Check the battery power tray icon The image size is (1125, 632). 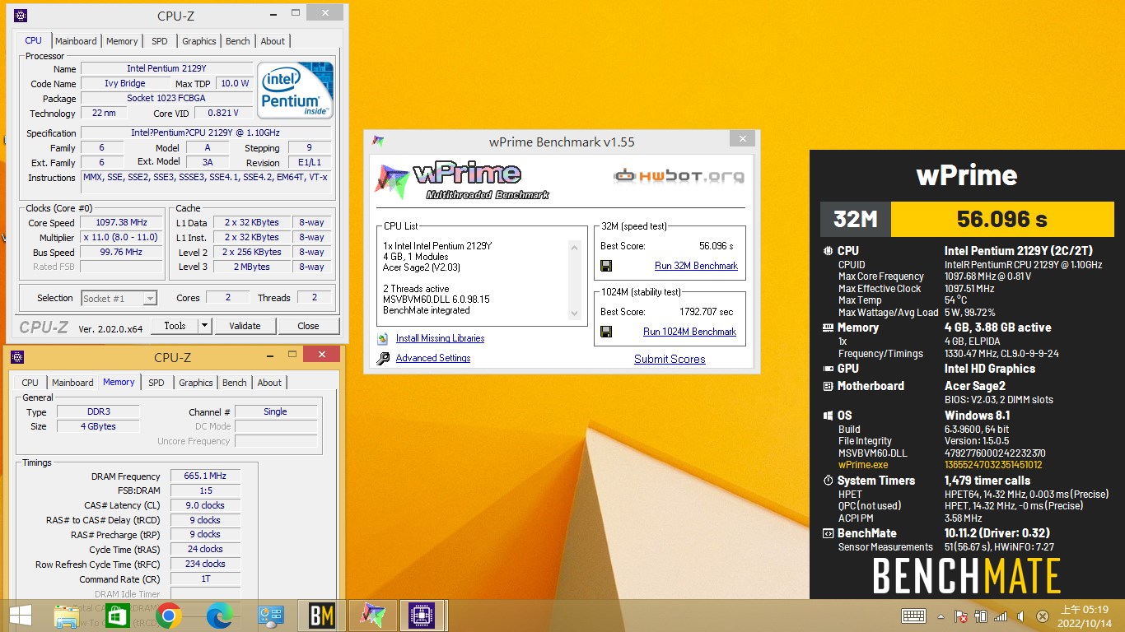981,616
